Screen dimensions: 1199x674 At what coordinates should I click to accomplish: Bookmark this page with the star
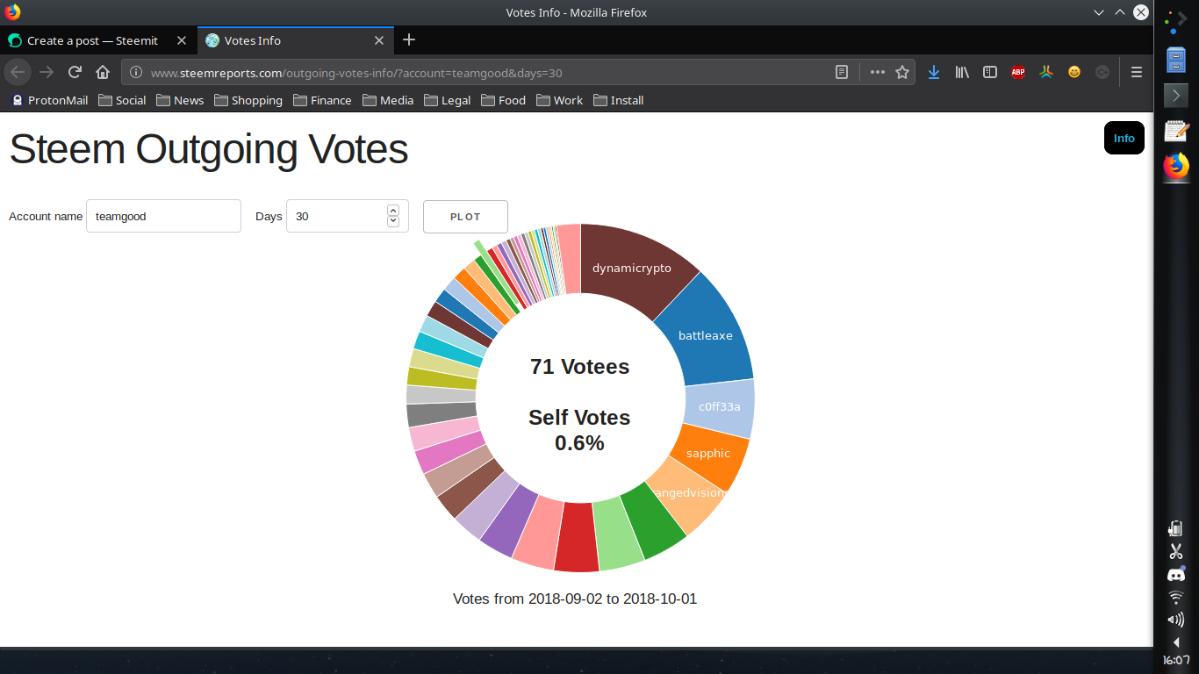point(902,72)
